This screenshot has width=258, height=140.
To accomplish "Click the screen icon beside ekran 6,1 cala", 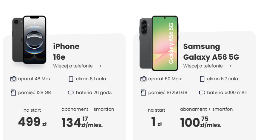I will click(71, 79).
